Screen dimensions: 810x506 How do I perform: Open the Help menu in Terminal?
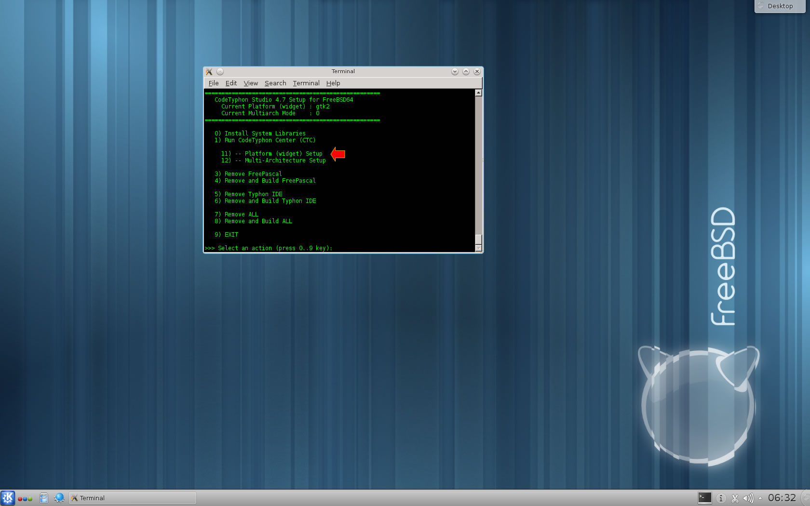(x=333, y=83)
